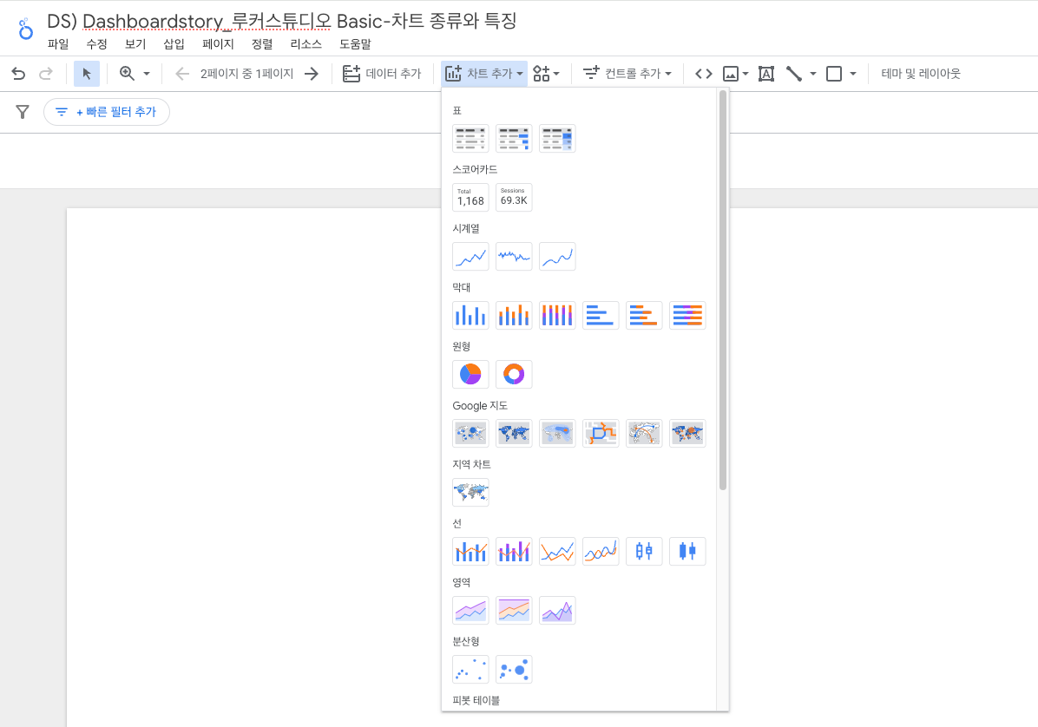
Task: Open the 컨트롤 추가 dropdown
Action: point(627,74)
